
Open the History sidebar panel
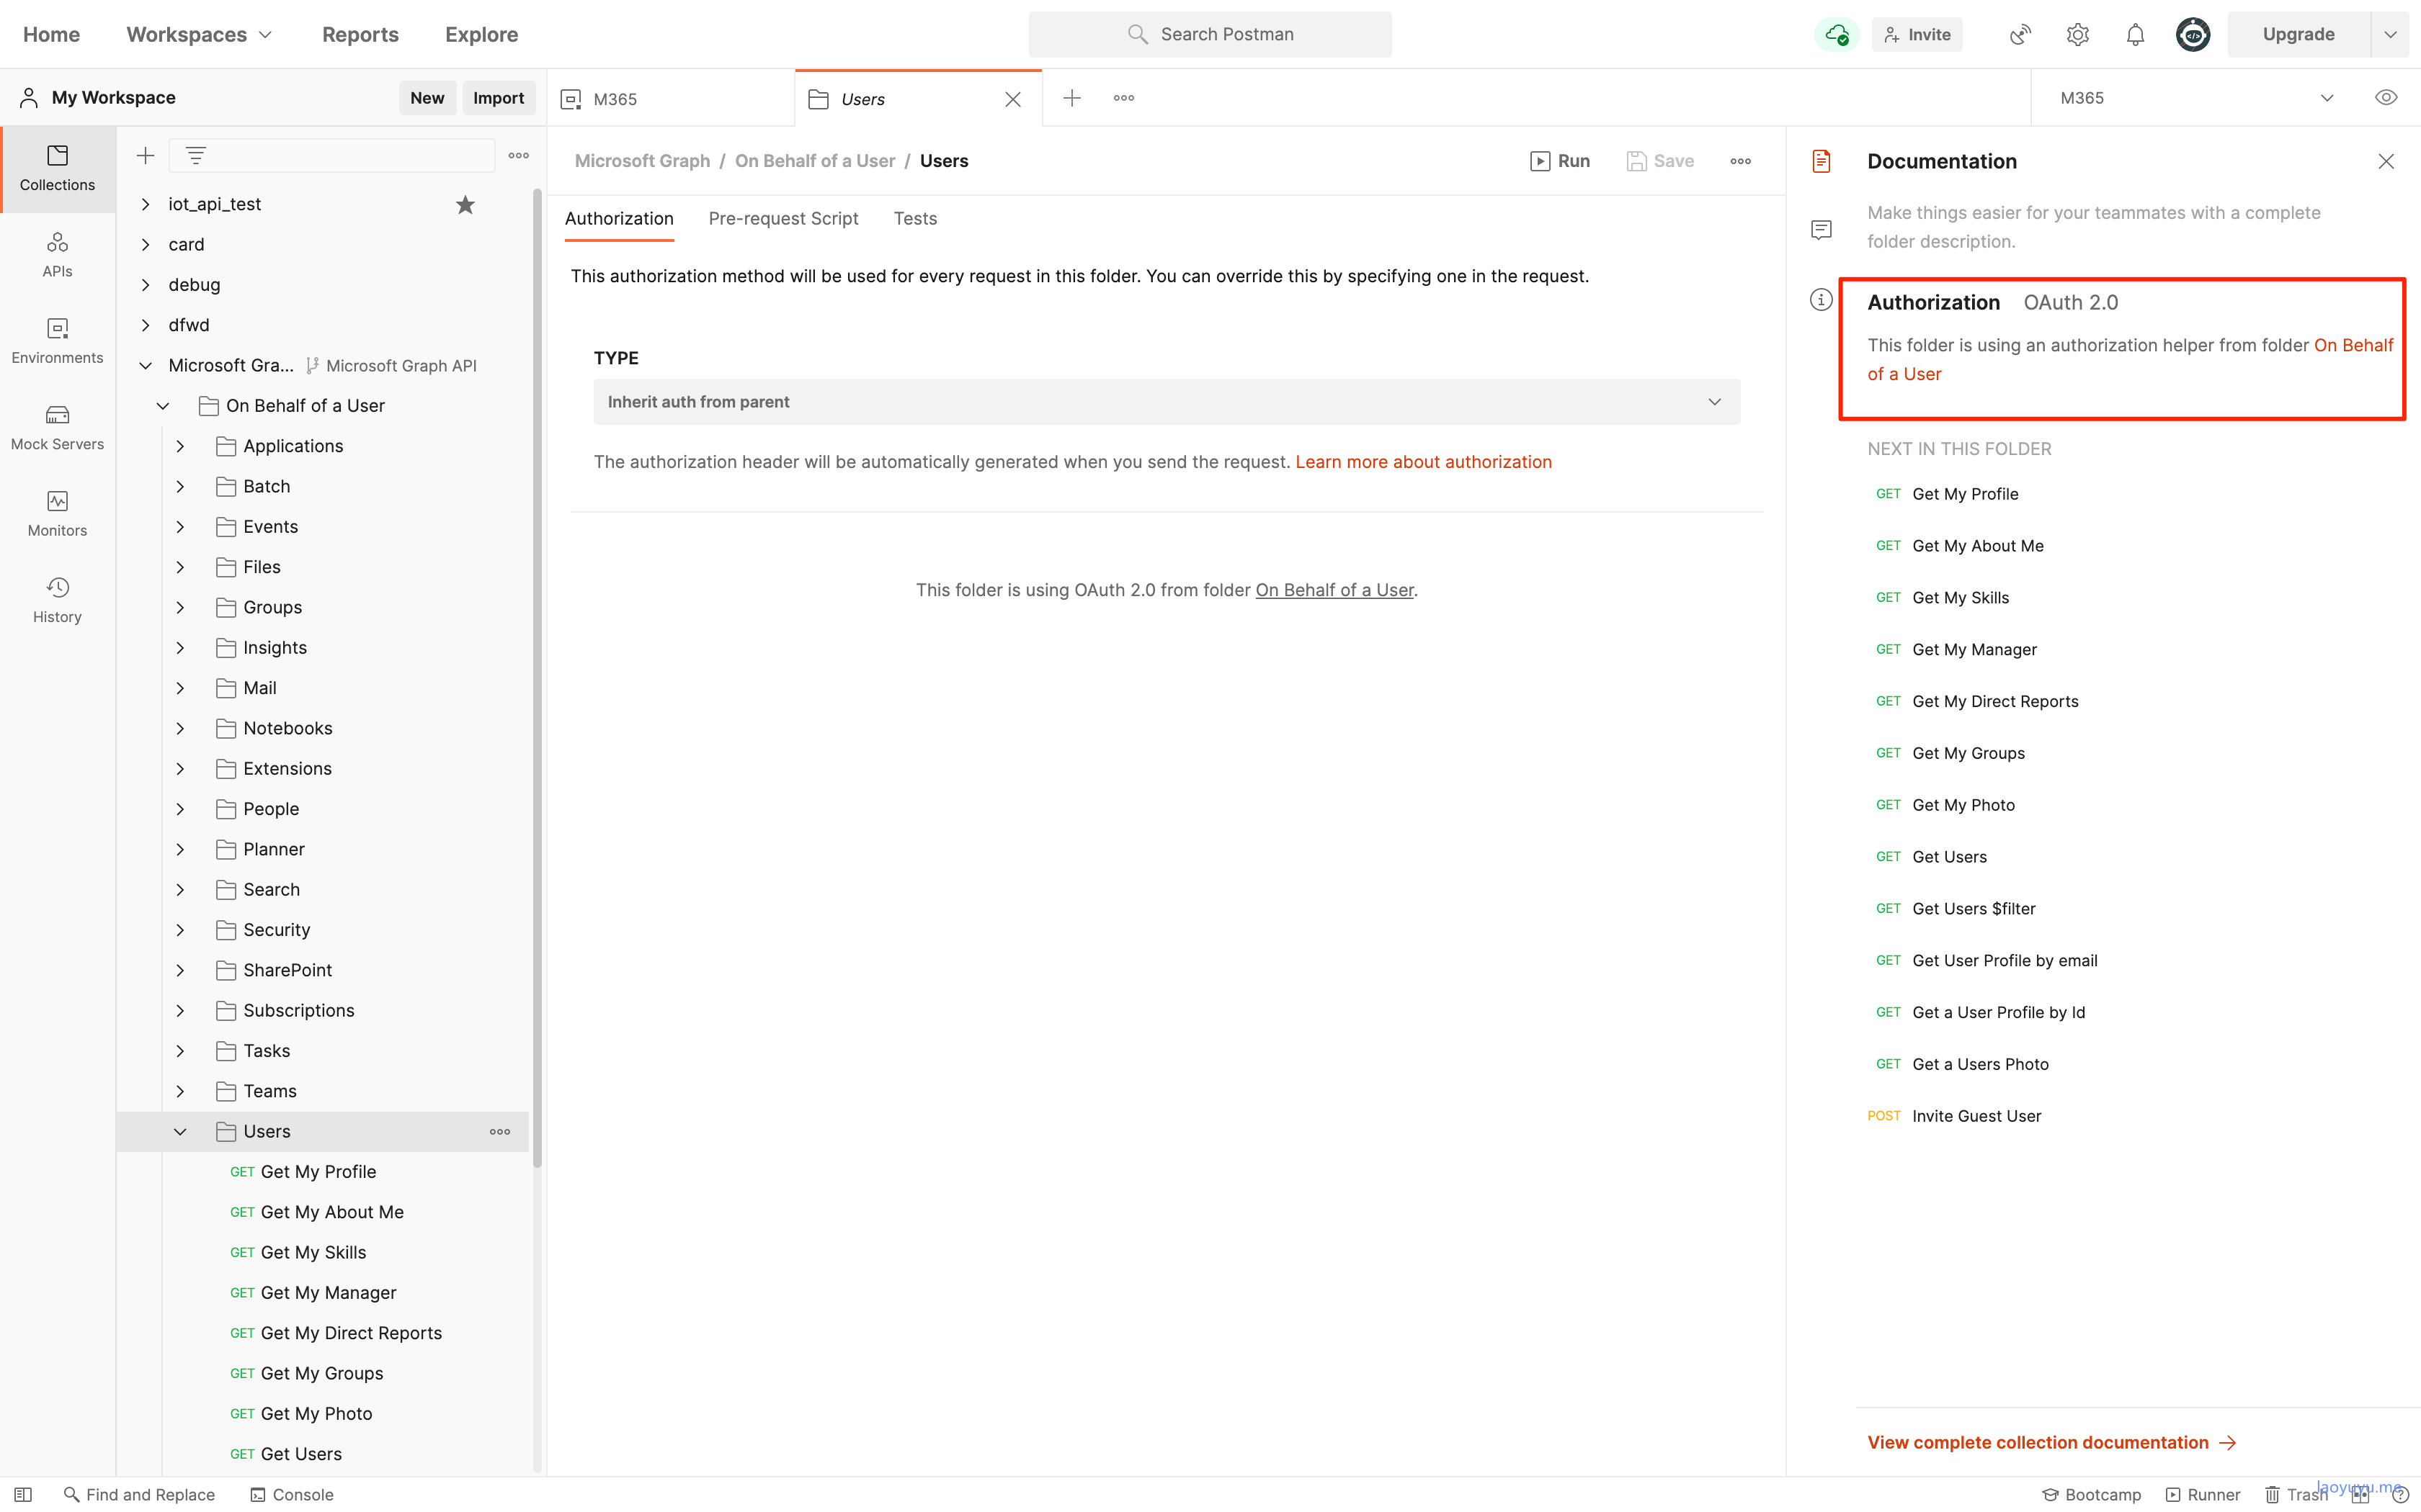57,600
